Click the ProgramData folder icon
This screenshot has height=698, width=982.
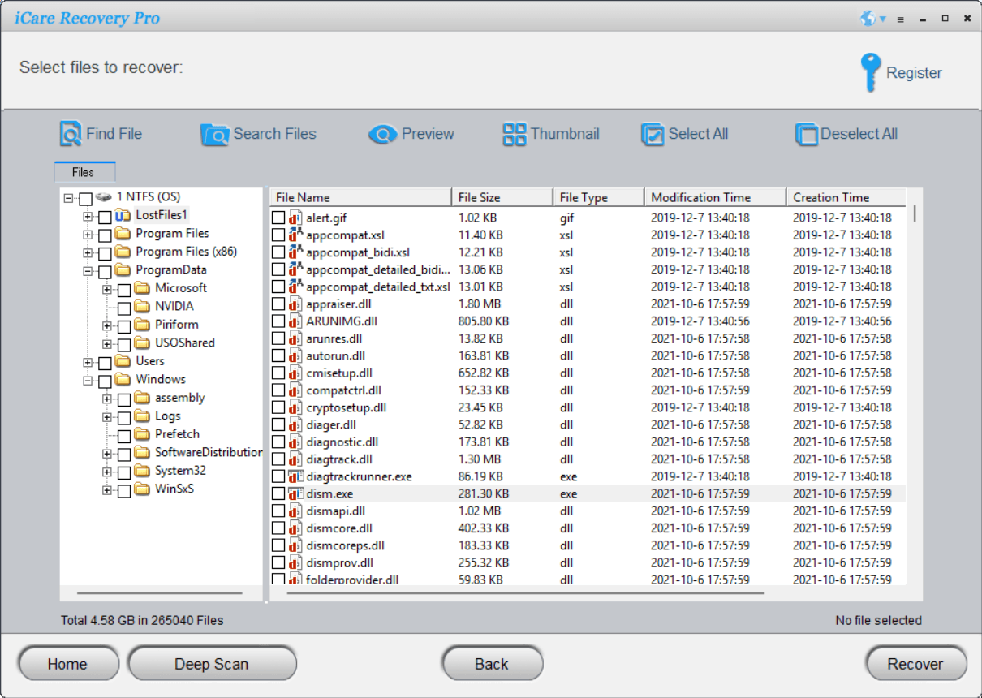[x=123, y=270]
